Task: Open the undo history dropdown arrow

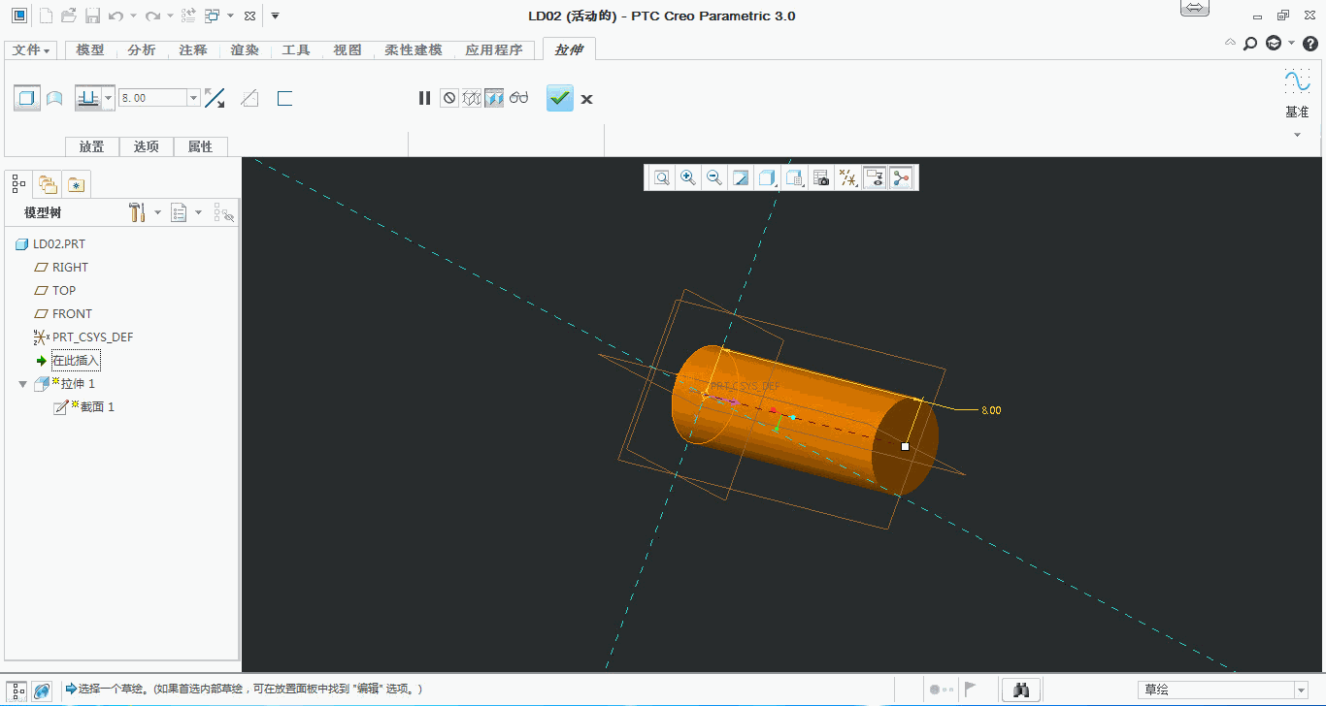Action: [x=134, y=16]
